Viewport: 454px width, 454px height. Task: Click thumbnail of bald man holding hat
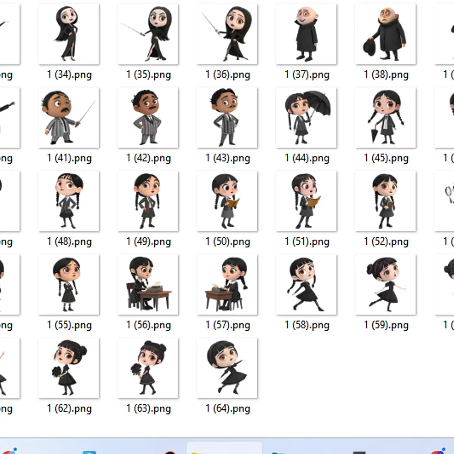pos(385,34)
